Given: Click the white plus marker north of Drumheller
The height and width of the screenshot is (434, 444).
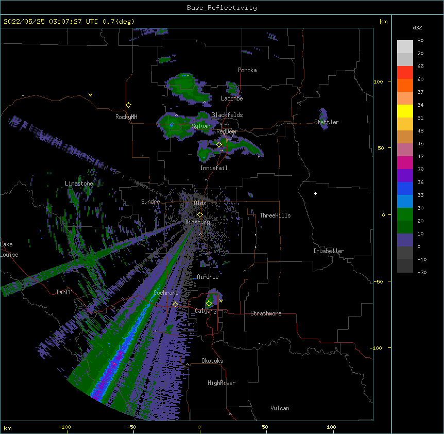Looking at the screenshot, I should point(315,193).
